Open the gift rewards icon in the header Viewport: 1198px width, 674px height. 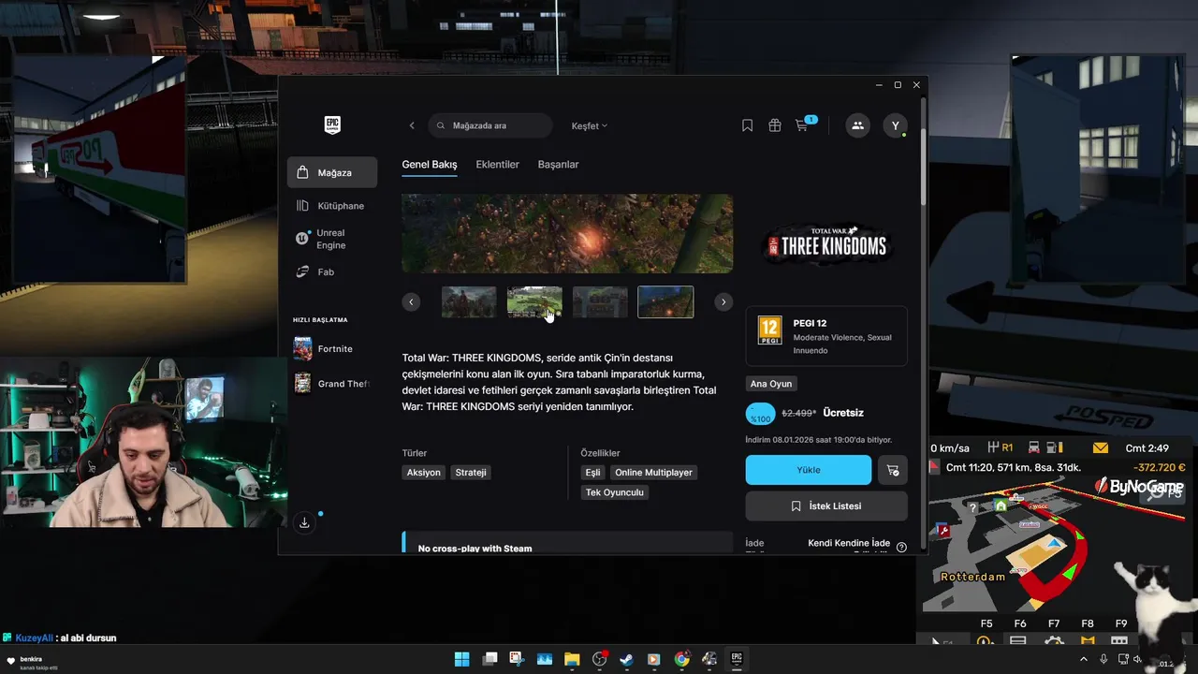point(775,125)
